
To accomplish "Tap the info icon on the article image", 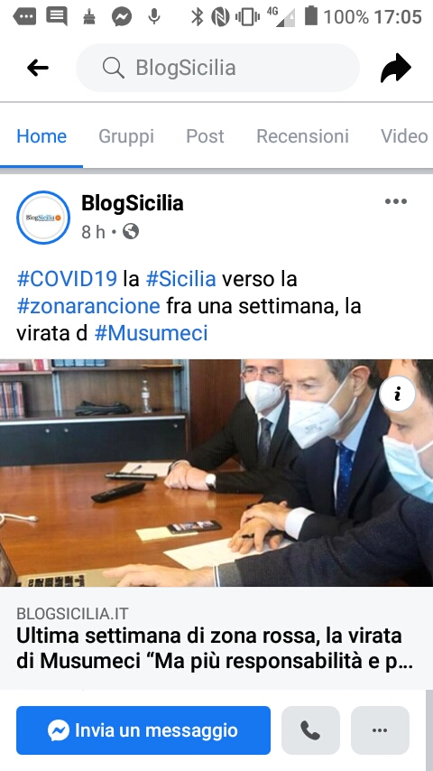I will 398,394.
